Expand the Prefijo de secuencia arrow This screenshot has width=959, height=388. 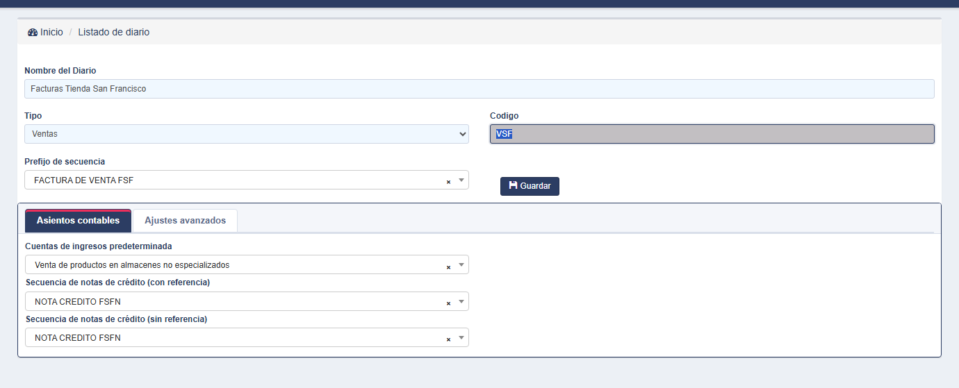461,180
